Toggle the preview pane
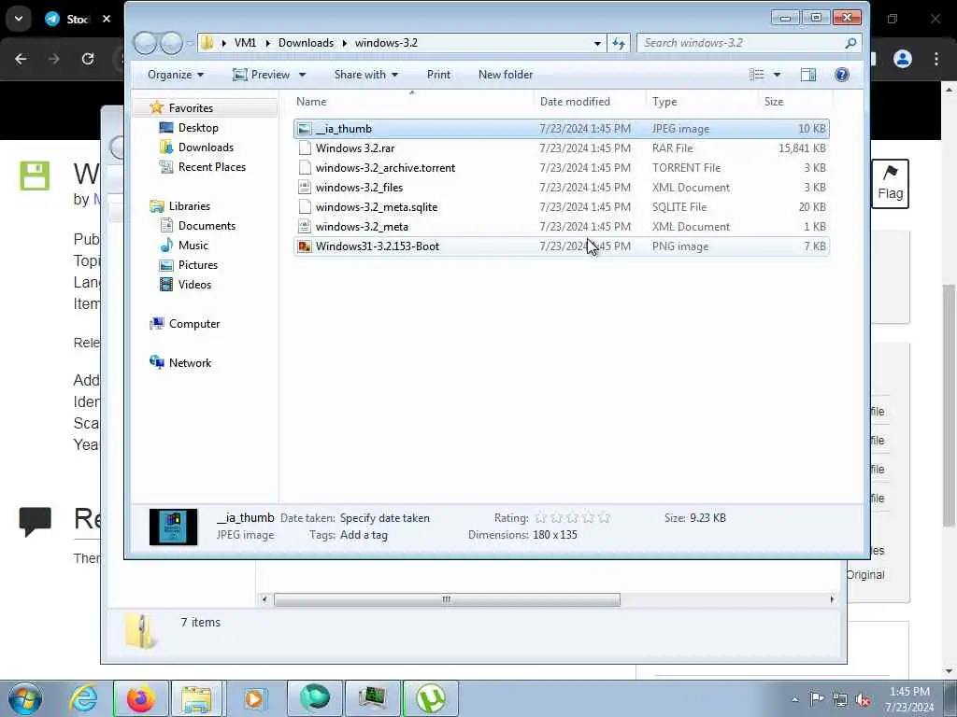 (x=808, y=75)
